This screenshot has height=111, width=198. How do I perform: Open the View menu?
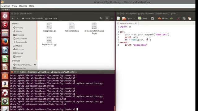(15, 6)
